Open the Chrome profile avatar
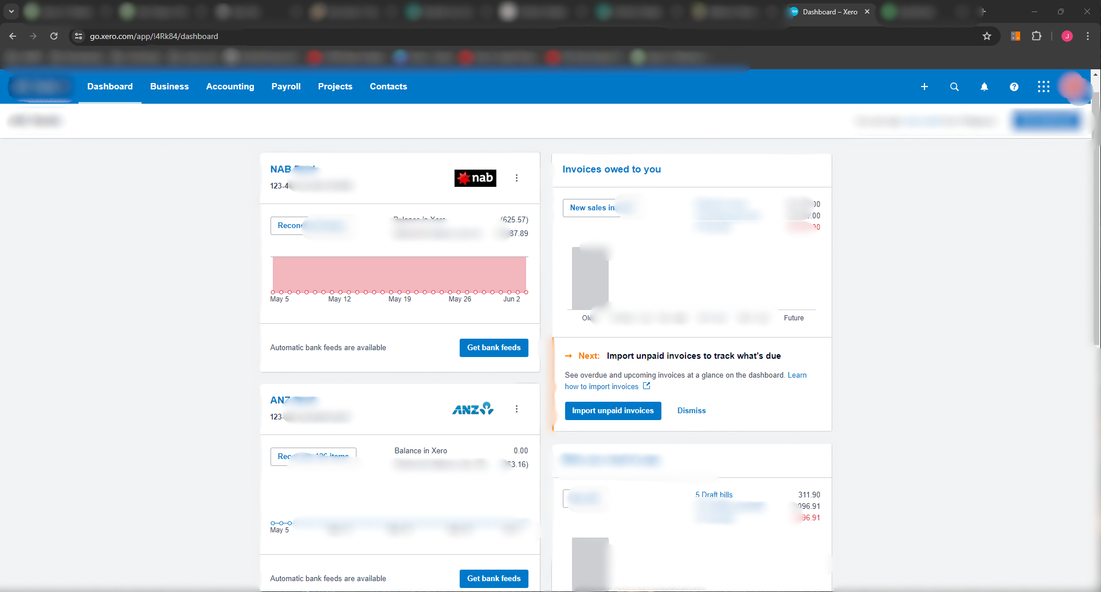Viewport: 1101px width, 592px height. 1067,36
